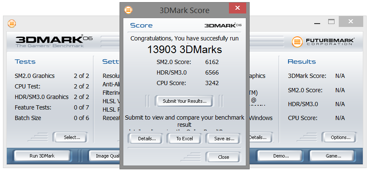This screenshot has width=370, height=171.
Task: Click the Tests section heading
Action: pos(25,62)
